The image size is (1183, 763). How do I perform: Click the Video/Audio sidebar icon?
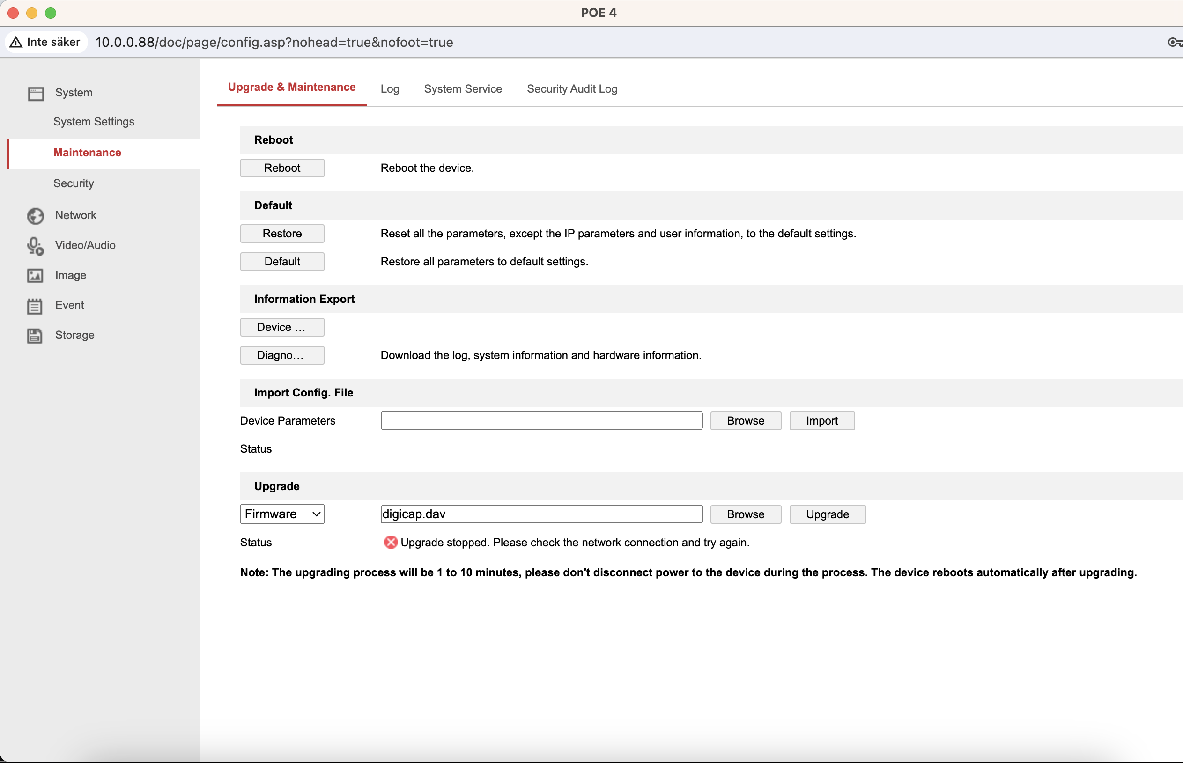[35, 245]
